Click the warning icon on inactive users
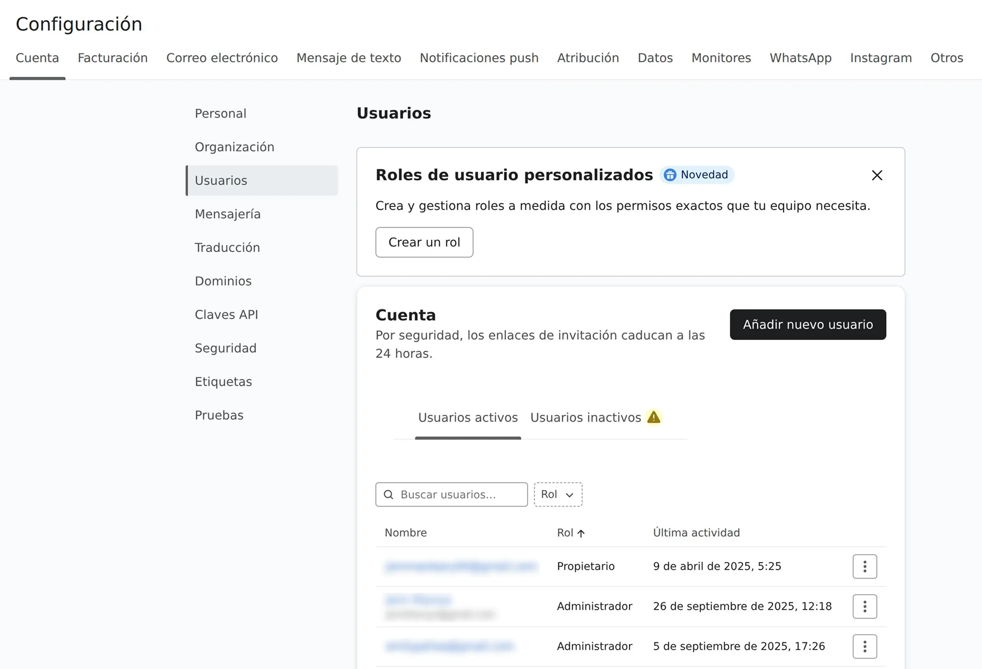This screenshot has height=669, width=982. tap(653, 417)
